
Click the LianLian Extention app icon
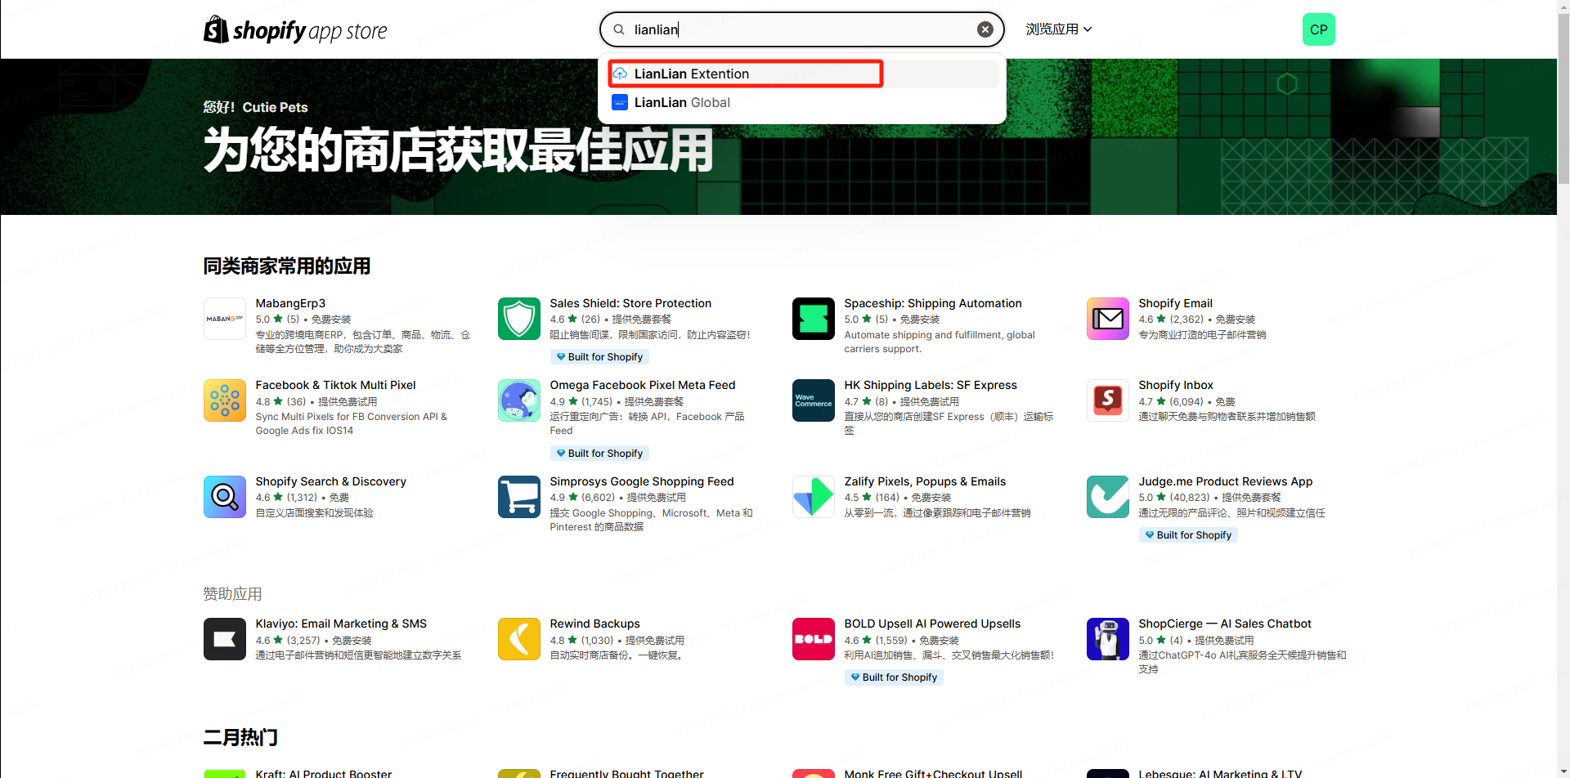click(x=620, y=74)
